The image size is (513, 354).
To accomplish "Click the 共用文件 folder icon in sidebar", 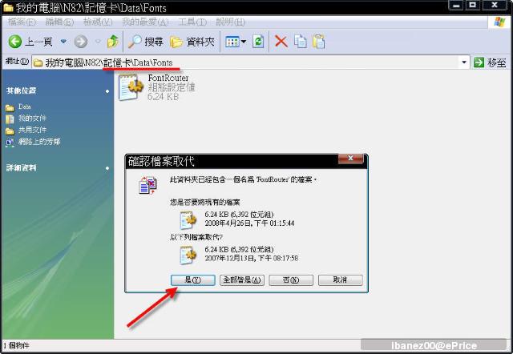I will (x=10, y=131).
